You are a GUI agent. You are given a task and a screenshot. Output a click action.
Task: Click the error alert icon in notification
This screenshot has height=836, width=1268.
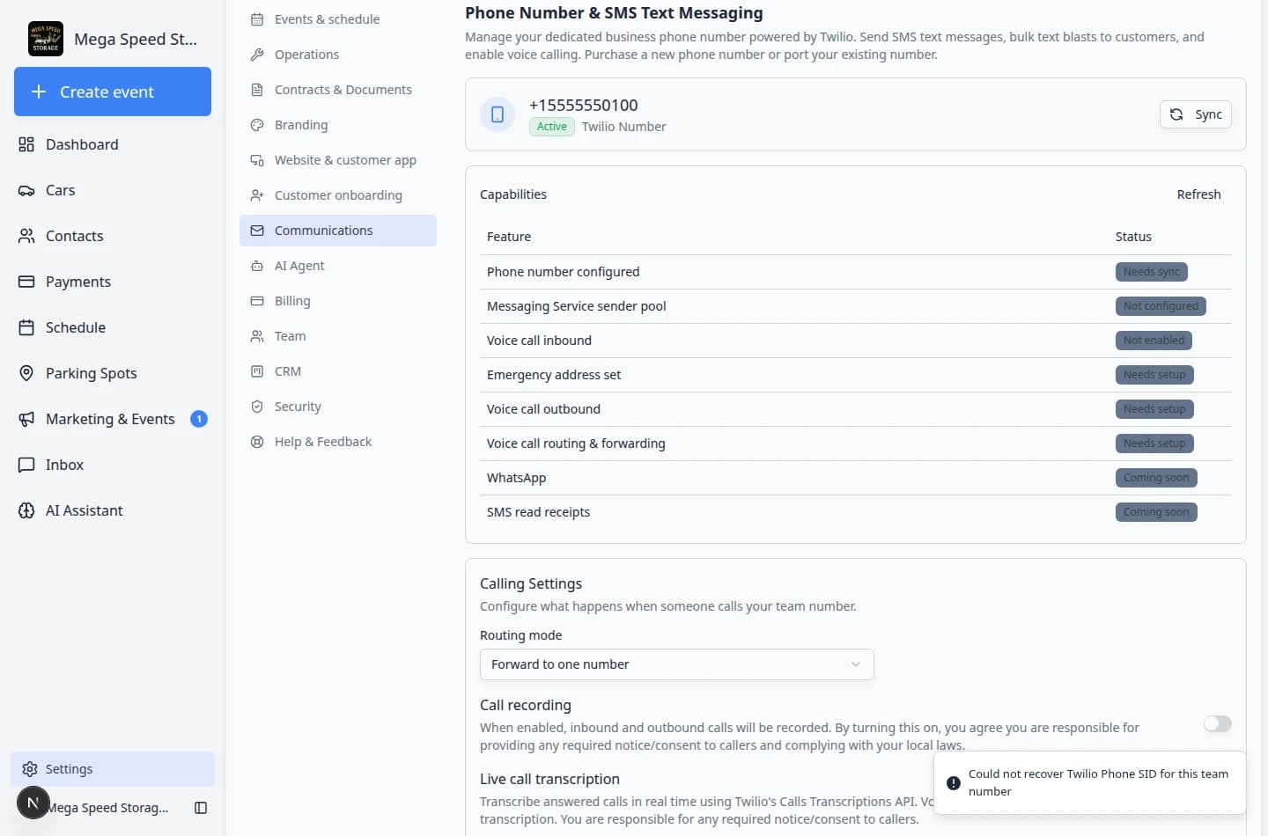(x=954, y=783)
